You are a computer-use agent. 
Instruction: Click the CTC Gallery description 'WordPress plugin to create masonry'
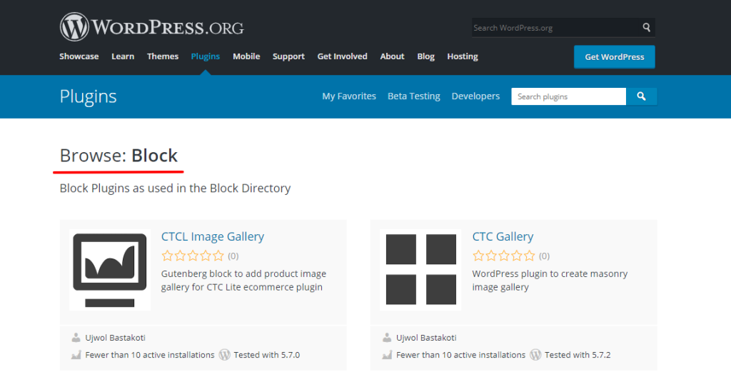pos(550,273)
